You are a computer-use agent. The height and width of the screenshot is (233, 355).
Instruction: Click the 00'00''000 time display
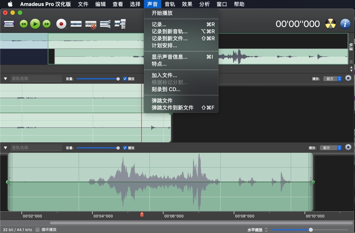(x=297, y=24)
